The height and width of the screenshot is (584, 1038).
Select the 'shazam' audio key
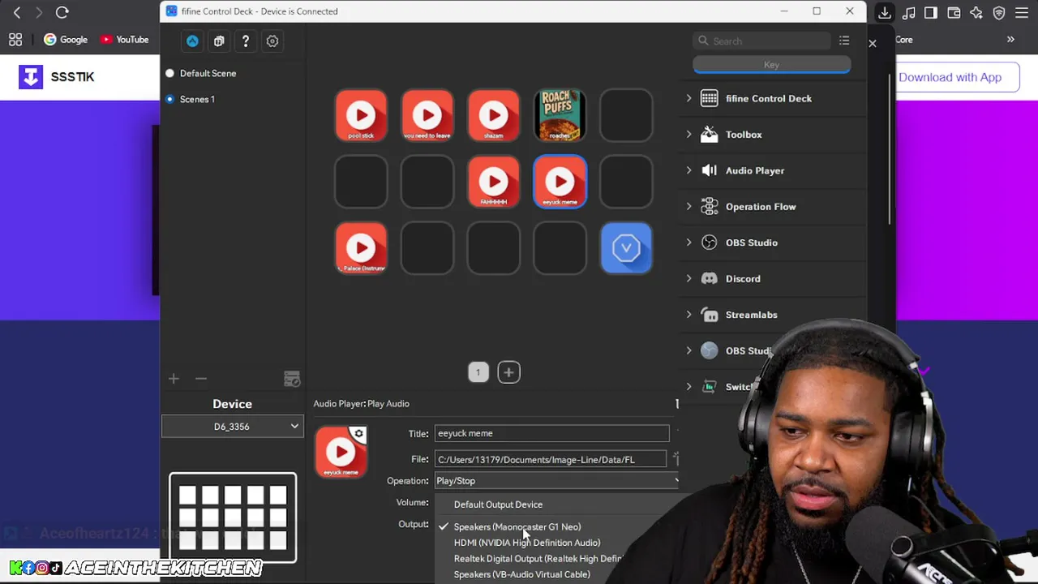pyautogui.click(x=494, y=115)
